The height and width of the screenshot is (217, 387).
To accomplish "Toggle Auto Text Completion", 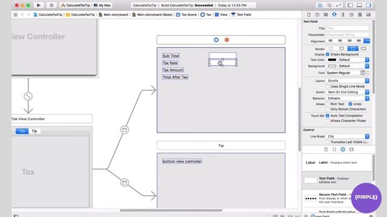I will click(x=328, y=116).
